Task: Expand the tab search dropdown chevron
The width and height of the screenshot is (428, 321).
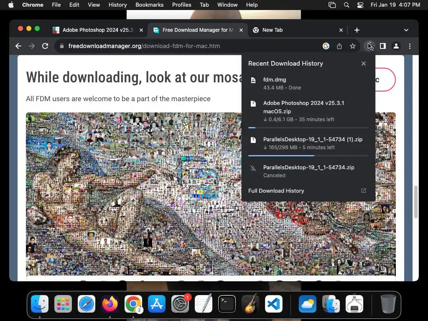Action: click(x=406, y=30)
